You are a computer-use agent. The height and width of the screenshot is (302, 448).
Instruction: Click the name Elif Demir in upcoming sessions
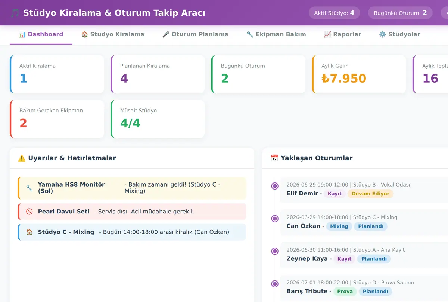tap(302, 193)
